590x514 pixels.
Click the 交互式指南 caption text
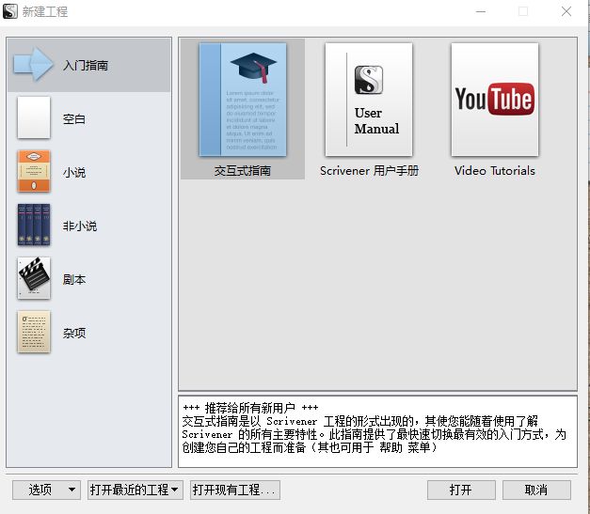click(243, 171)
